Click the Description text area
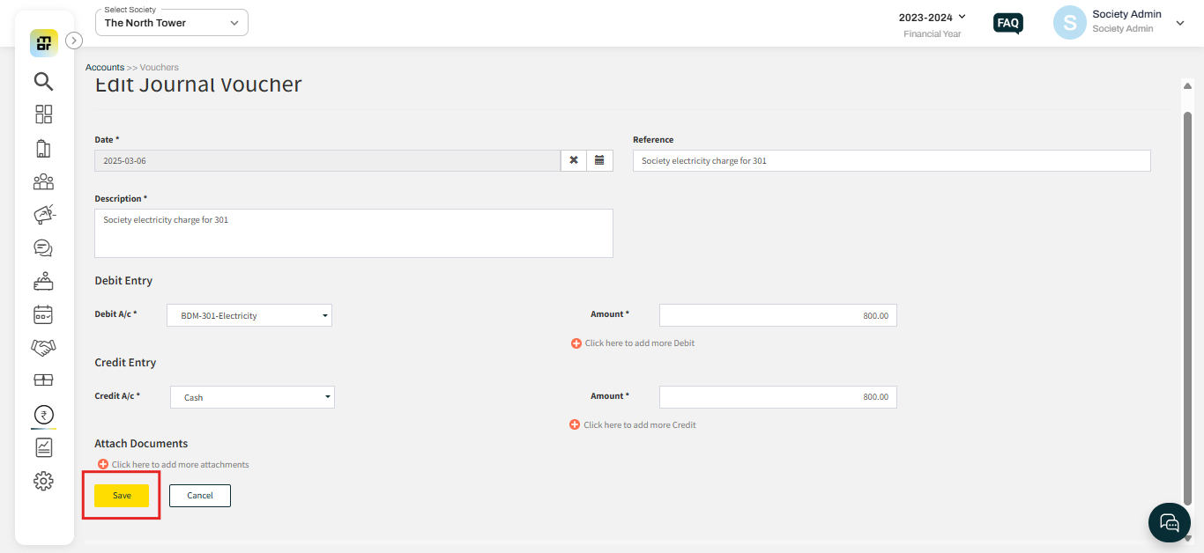This screenshot has height=553, width=1204. tap(353, 233)
